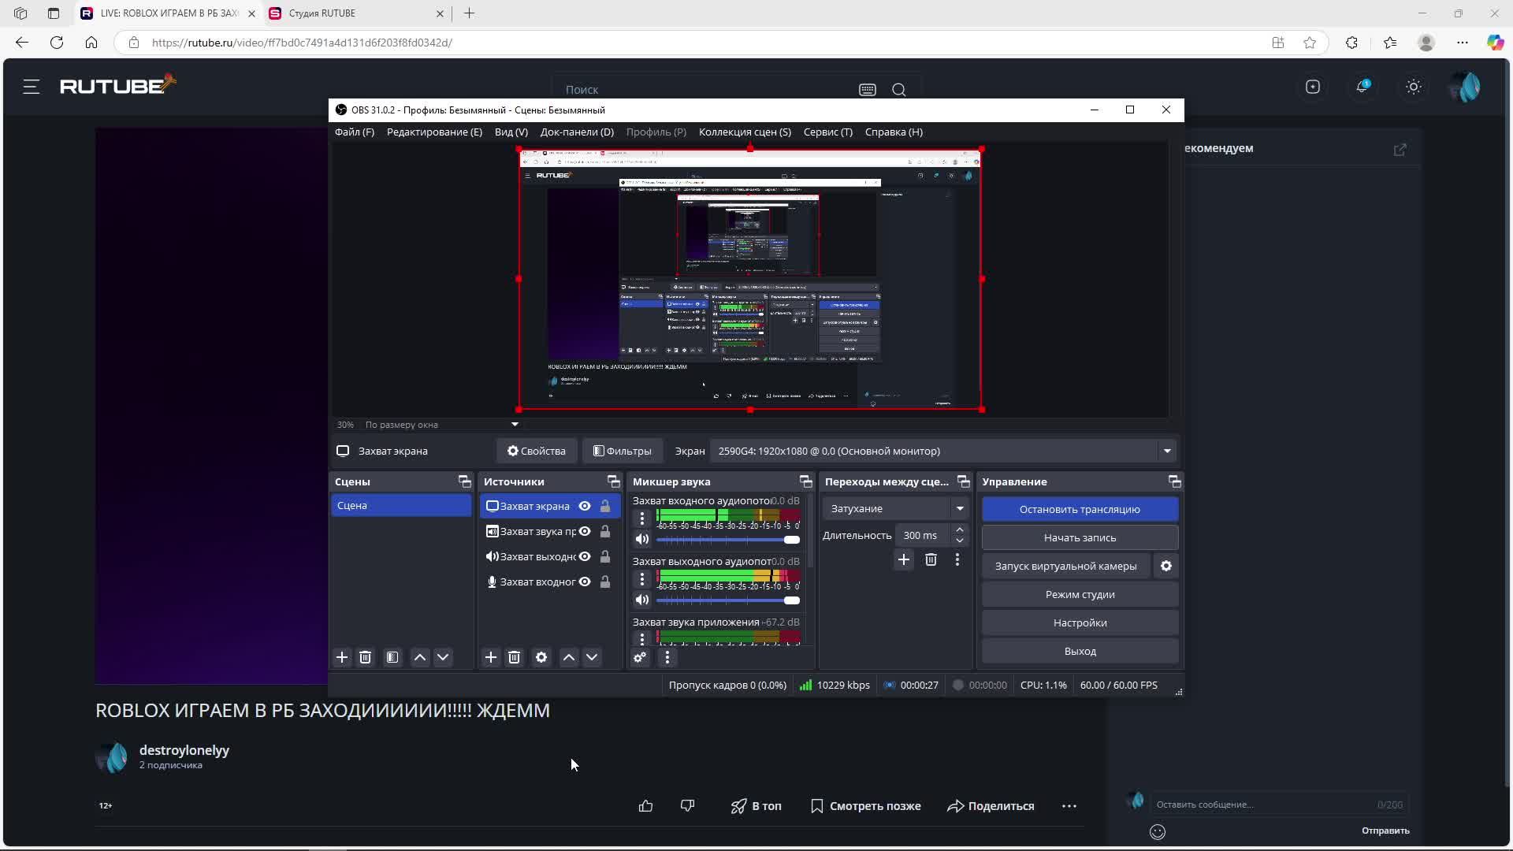Move the selected source down
Viewport: 1513px width, 851px height.
click(592, 657)
